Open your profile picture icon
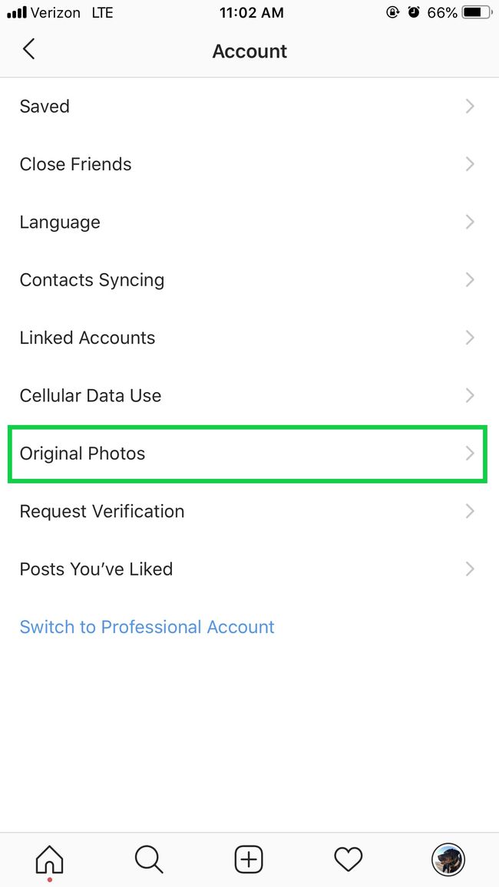Viewport: 499px width, 887px height. click(x=448, y=859)
